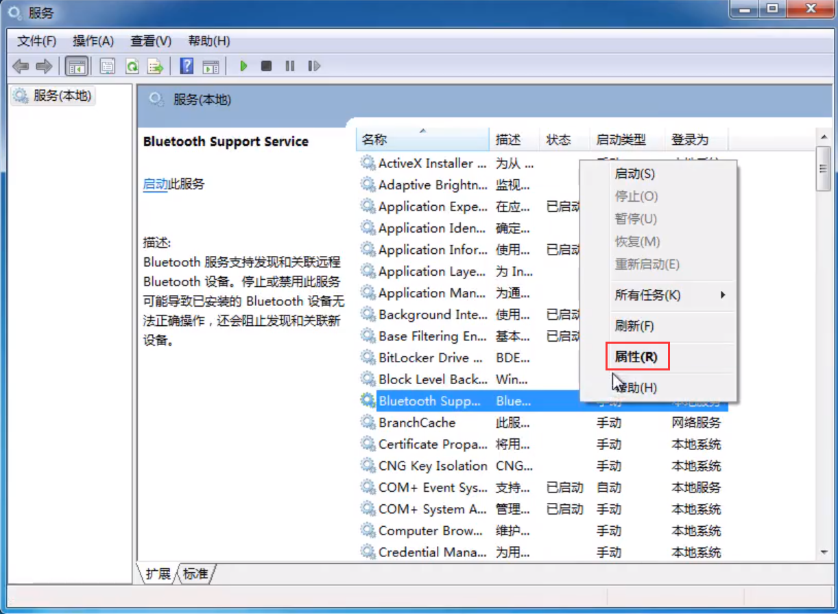Switch to the 标准 tab

pos(195,574)
